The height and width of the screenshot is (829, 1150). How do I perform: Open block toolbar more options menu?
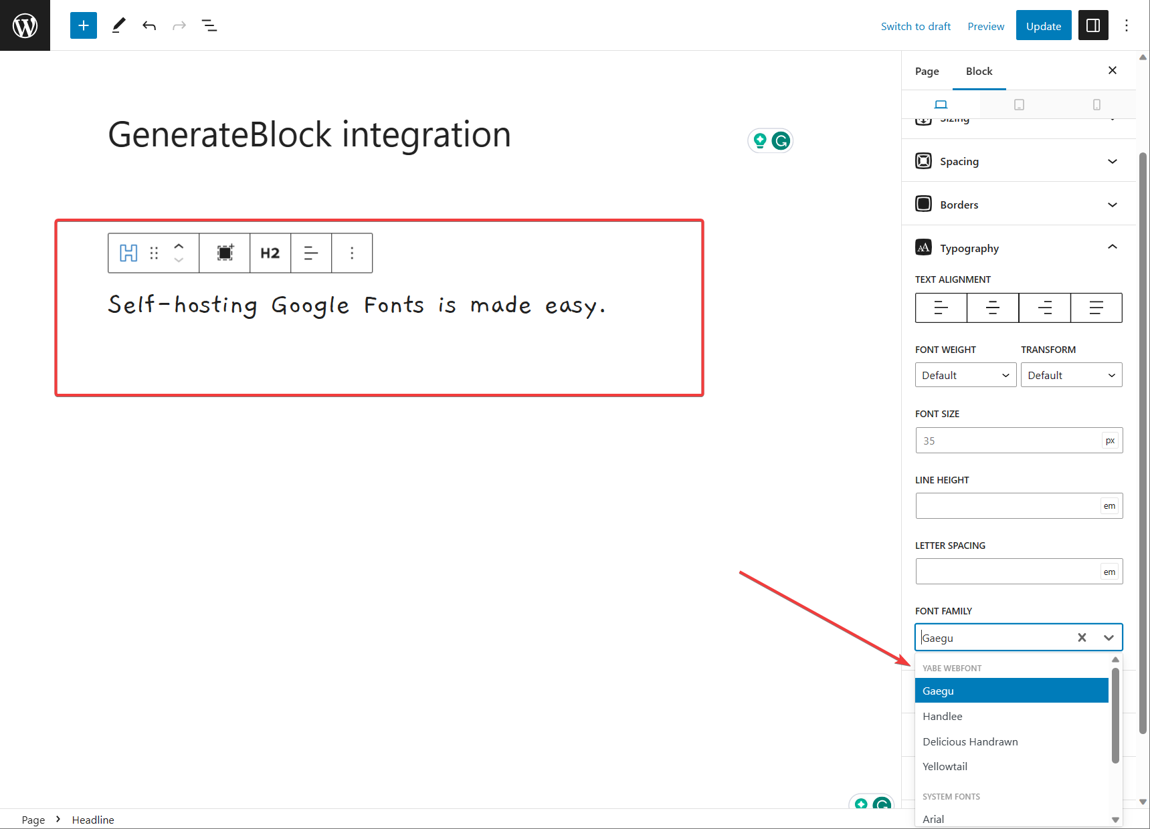click(x=352, y=253)
